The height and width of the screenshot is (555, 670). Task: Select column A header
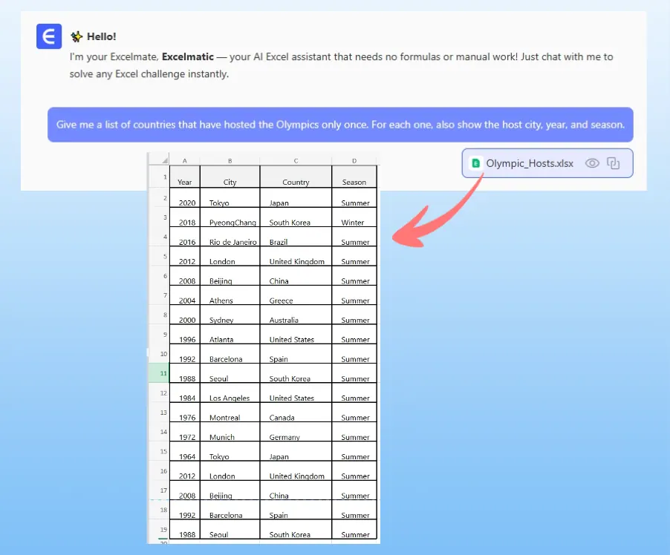point(184,160)
